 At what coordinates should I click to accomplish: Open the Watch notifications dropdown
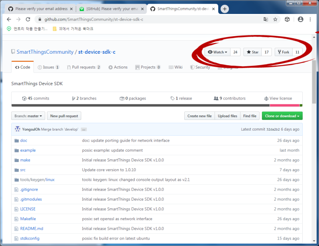217,52
